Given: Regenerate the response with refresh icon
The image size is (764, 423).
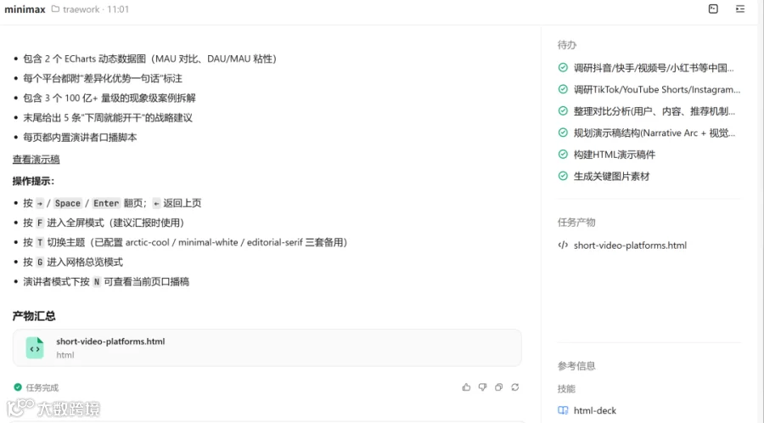Looking at the screenshot, I should (515, 387).
